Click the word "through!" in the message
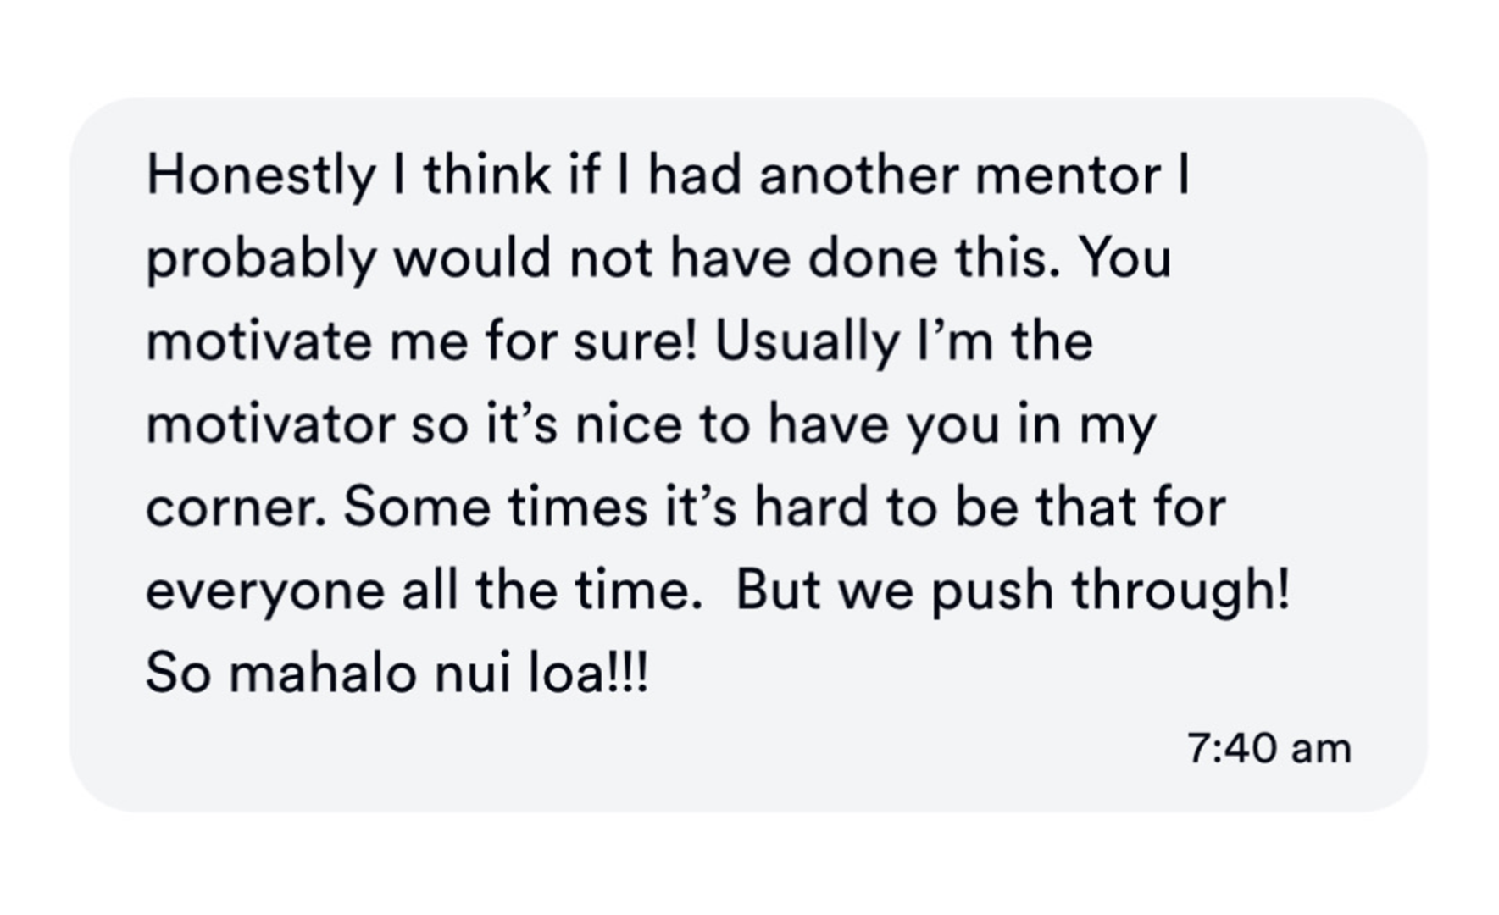The image size is (1499, 915). coord(1181,591)
